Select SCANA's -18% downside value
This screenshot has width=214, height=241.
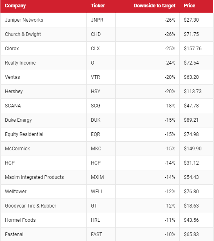click(170, 106)
